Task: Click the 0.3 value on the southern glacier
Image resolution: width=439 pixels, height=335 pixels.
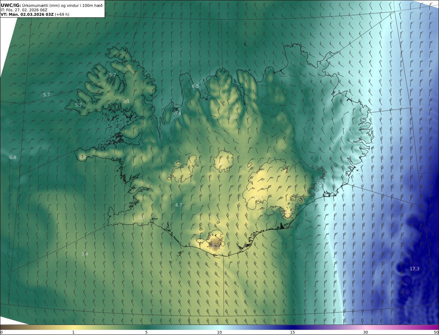Action: click(215, 246)
